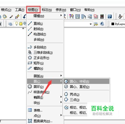
Task: Select 多段线(P) polyline command
Action: click(x=45, y=47)
